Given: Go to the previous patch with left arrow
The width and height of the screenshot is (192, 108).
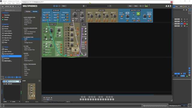Looking at the screenshot, I should click(86, 6).
